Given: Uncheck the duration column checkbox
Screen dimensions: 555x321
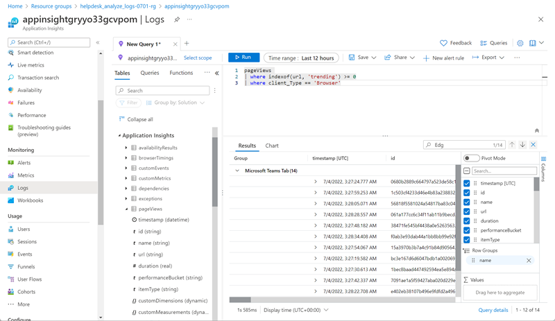Looking at the screenshot, I should coord(466,221).
